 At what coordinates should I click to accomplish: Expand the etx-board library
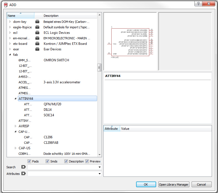coord(10,43)
